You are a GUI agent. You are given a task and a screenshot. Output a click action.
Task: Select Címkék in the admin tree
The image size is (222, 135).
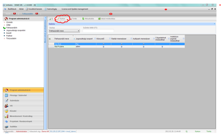pyautogui.click(x=9, y=22)
